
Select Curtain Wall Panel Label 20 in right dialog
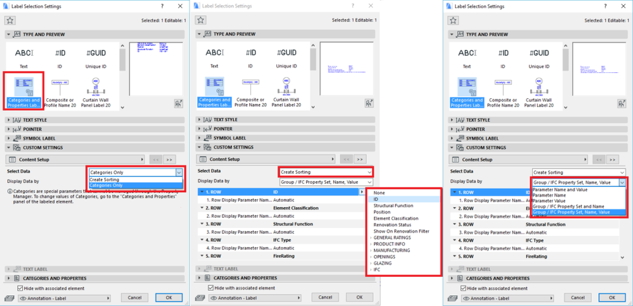tap(539, 93)
